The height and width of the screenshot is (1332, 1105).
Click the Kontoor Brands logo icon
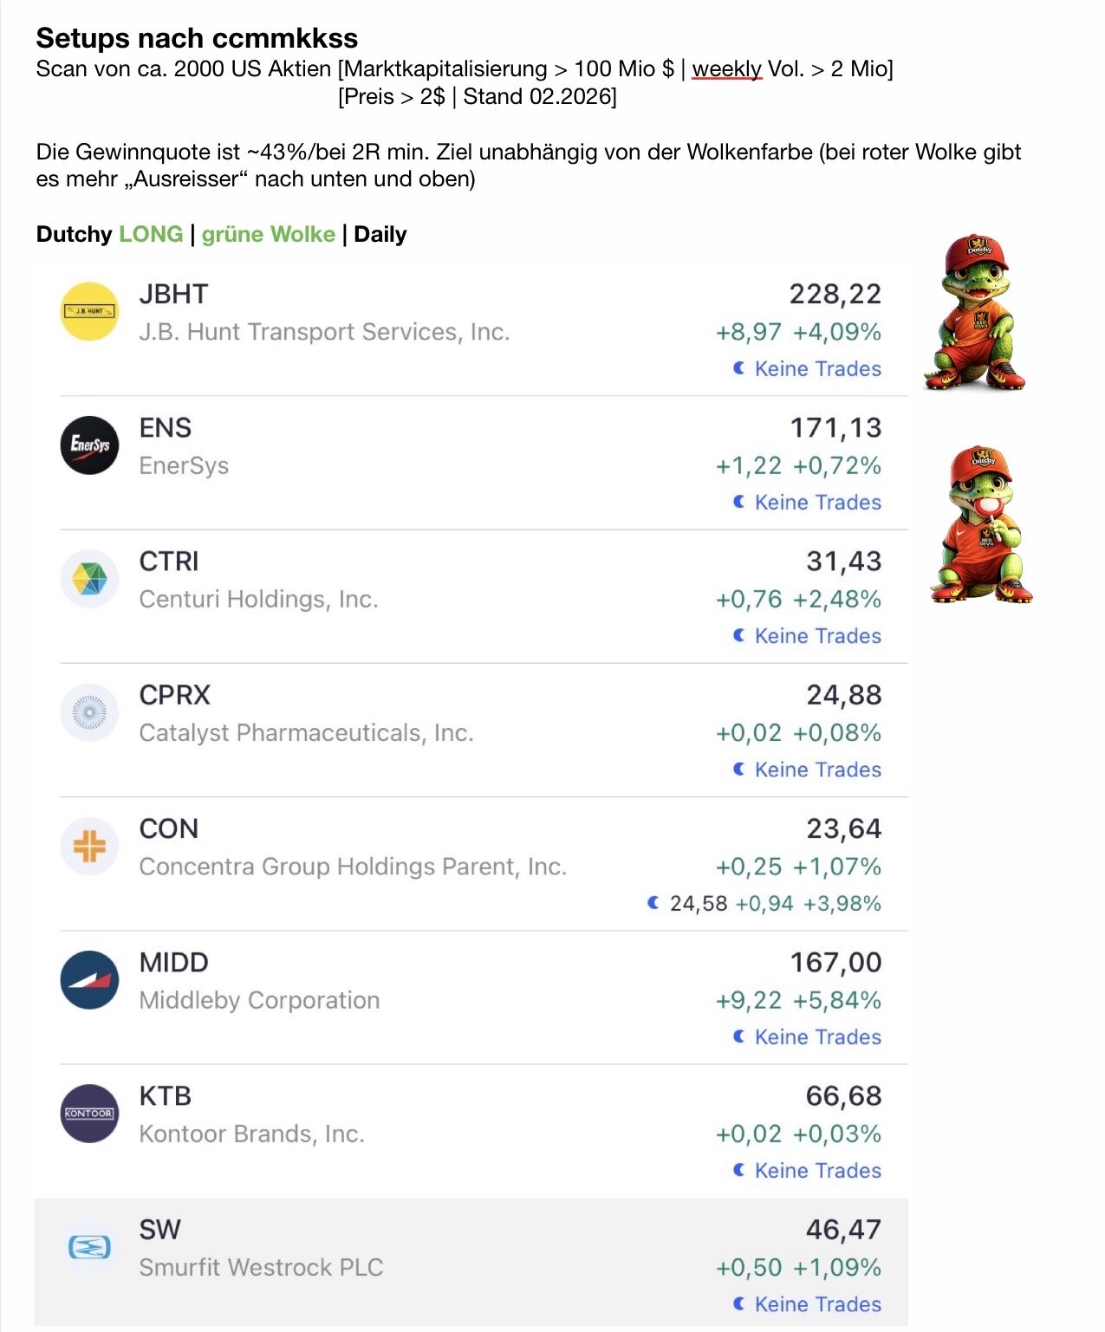89,1113
